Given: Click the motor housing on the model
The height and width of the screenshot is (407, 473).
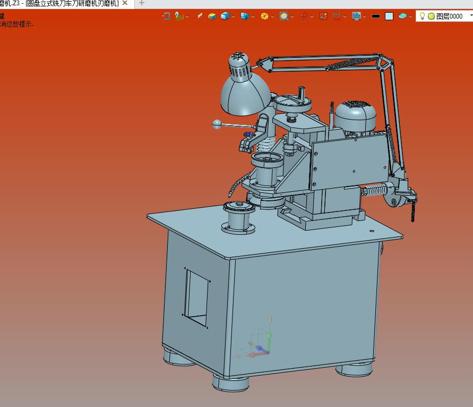Looking at the screenshot, I should 355,116.
